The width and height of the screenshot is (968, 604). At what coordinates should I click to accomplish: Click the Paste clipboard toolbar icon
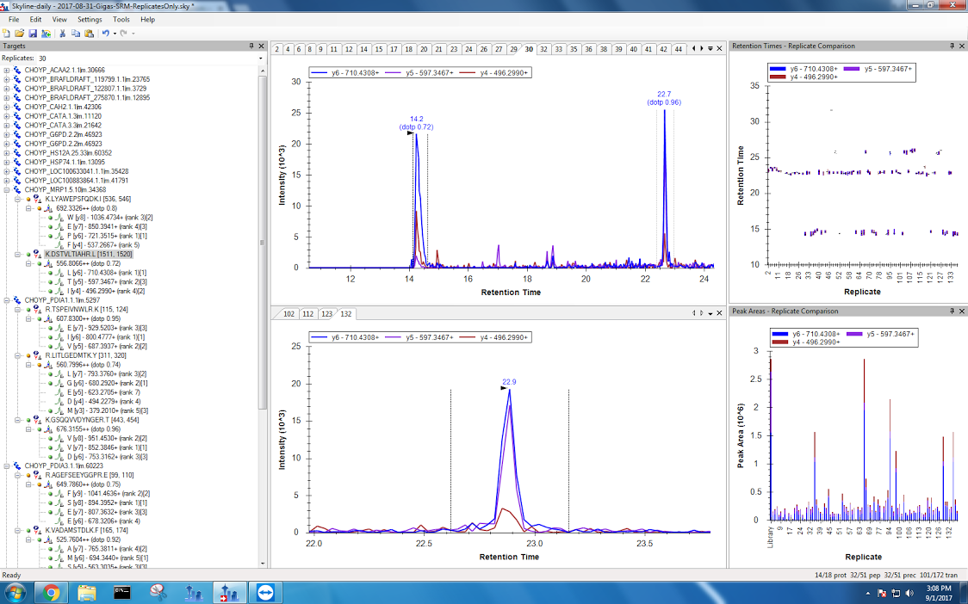coord(89,33)
